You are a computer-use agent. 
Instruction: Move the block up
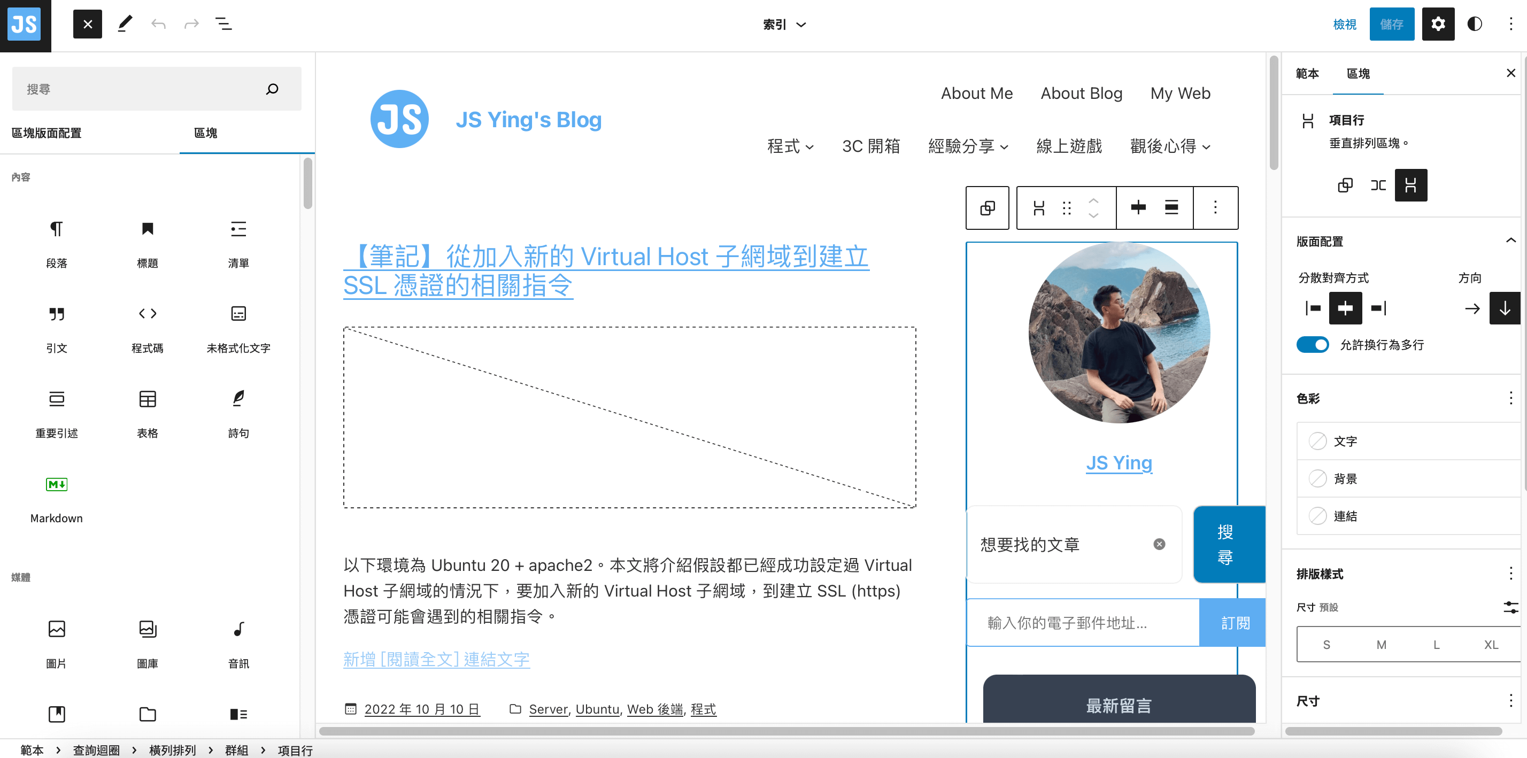tap(1093, 201)
